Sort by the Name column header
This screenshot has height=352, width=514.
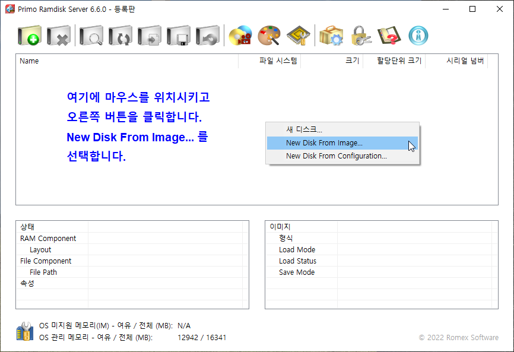(127, 61)
